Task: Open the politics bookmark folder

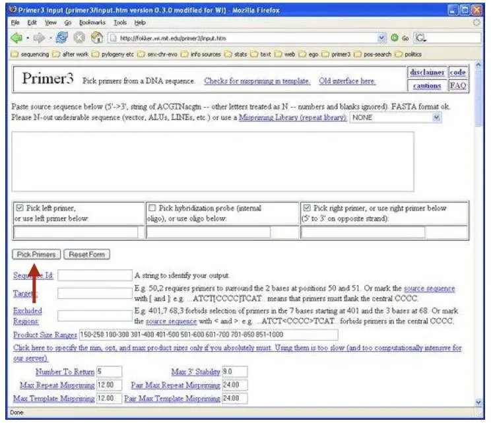Action: (x=409, y=54)
